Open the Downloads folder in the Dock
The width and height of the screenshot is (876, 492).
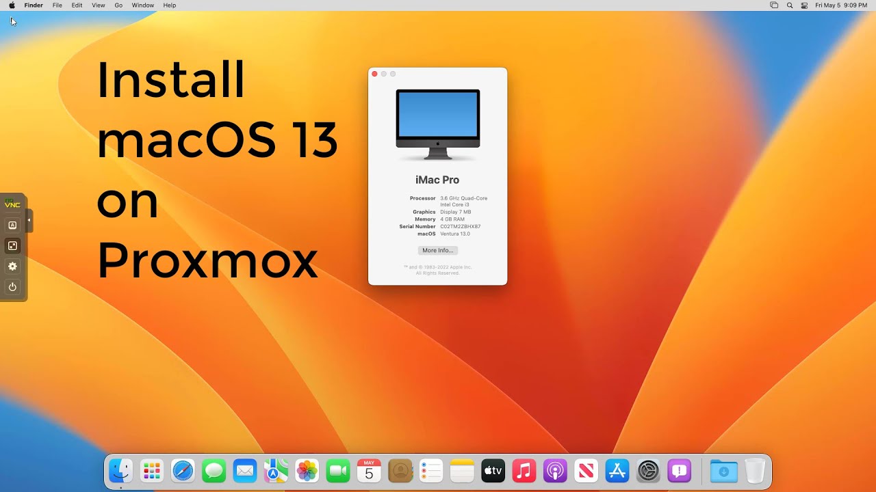coord(723,471)
